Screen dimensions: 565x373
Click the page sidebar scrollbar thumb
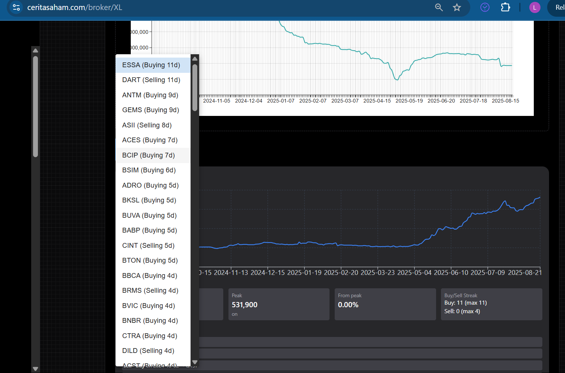35,107
